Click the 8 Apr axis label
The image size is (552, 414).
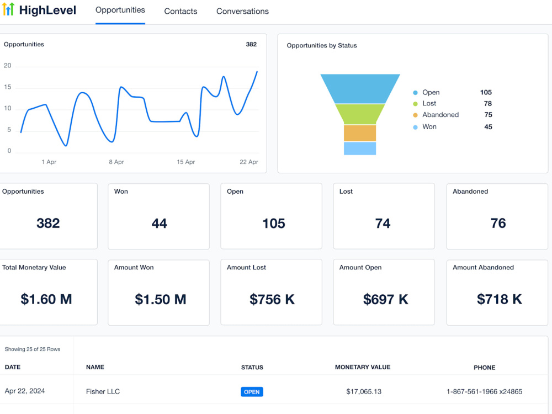[x=116, y=162]
